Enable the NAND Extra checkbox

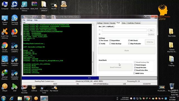pyautogui.click(x=134, y=74)
